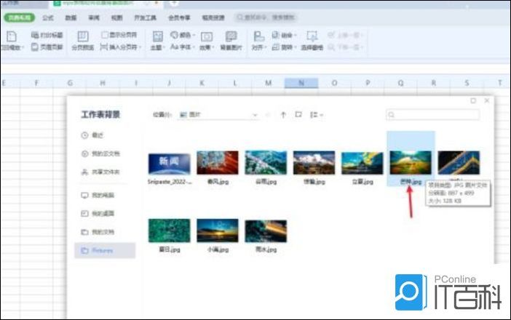Select the 雨水.jpg thumbnail
511x320 pixels.
(x=266, y=231)
